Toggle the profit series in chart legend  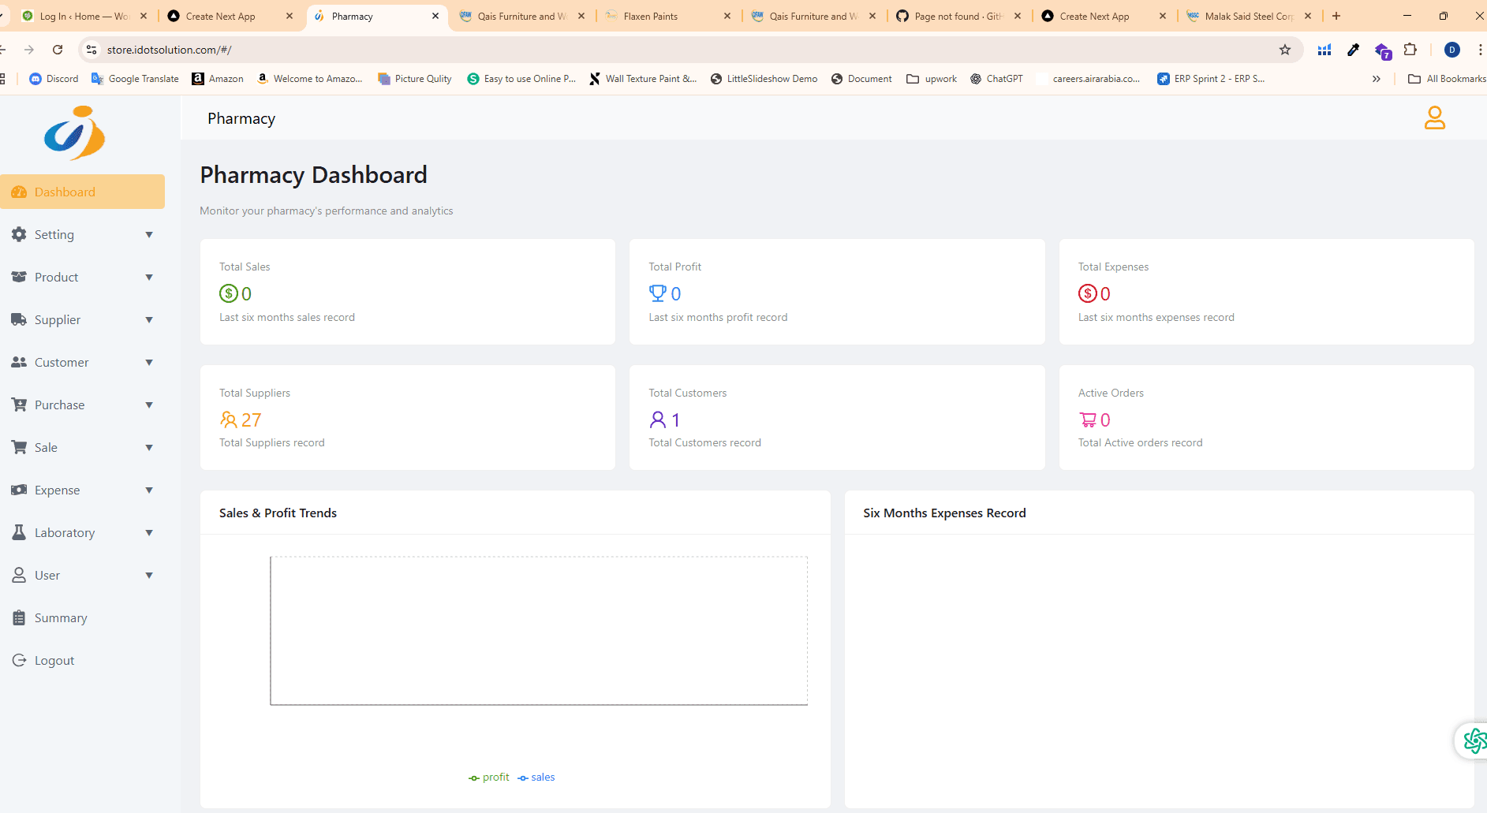point(489,778)
